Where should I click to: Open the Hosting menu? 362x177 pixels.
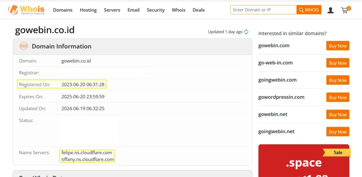click(x=88, y=10)
